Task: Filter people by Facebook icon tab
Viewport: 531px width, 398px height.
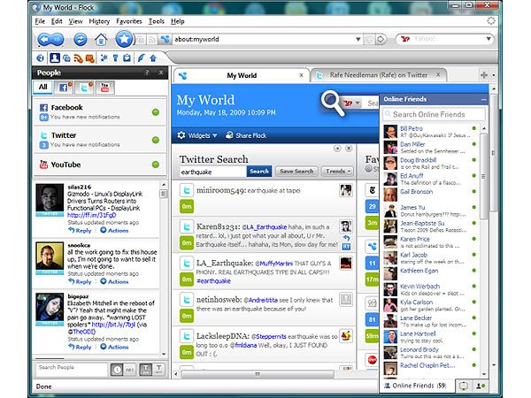Action: tap(64, 88)
